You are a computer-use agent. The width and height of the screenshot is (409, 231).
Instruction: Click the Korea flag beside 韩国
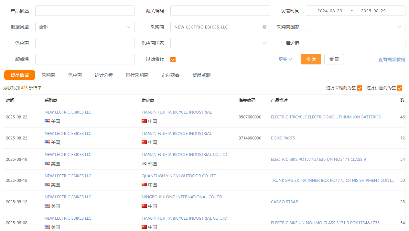[x=144, y=164]
